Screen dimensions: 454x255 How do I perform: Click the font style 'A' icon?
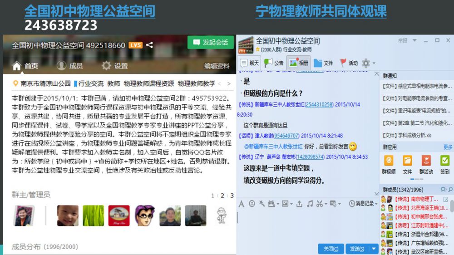[242, 204]
